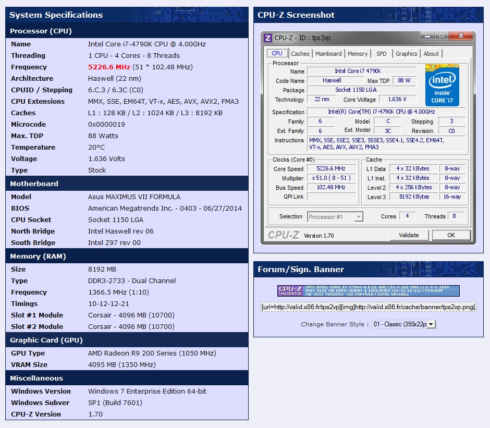Click the North Bridge Intel Haswell value
Image resolution: width=490 pixels, height=428 pixels.
point(120,231)
